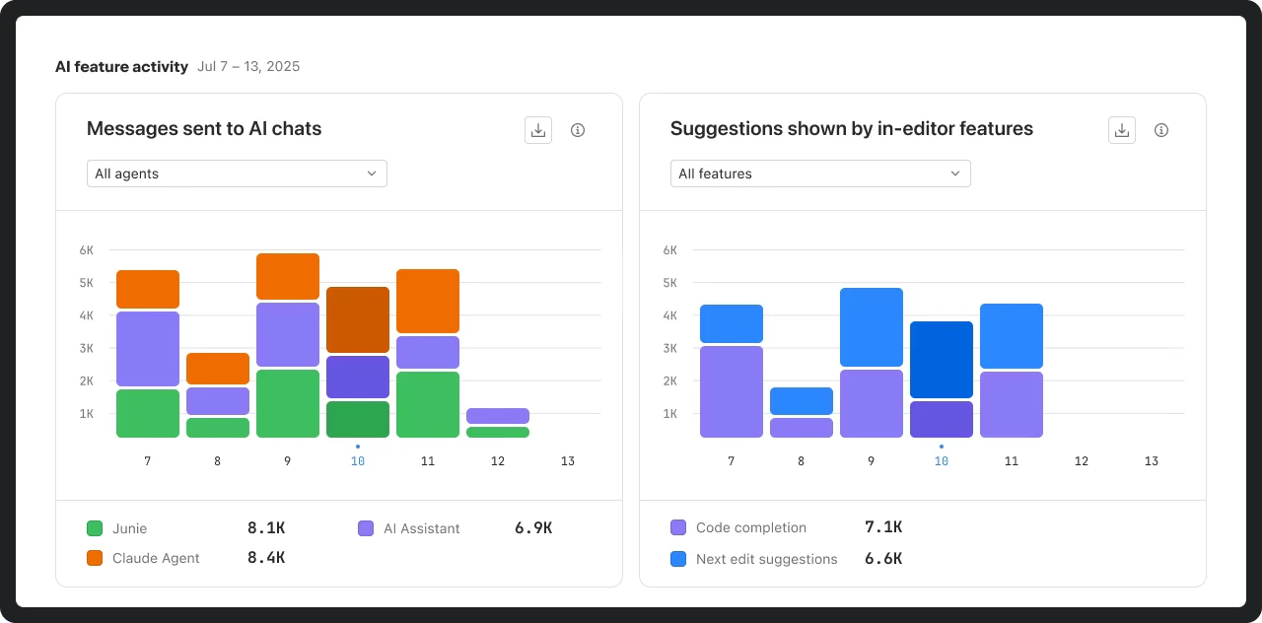1262x623 pixels.
Task: Select orange Claude Agent bar for day 9
Action: tap(288, 277)
